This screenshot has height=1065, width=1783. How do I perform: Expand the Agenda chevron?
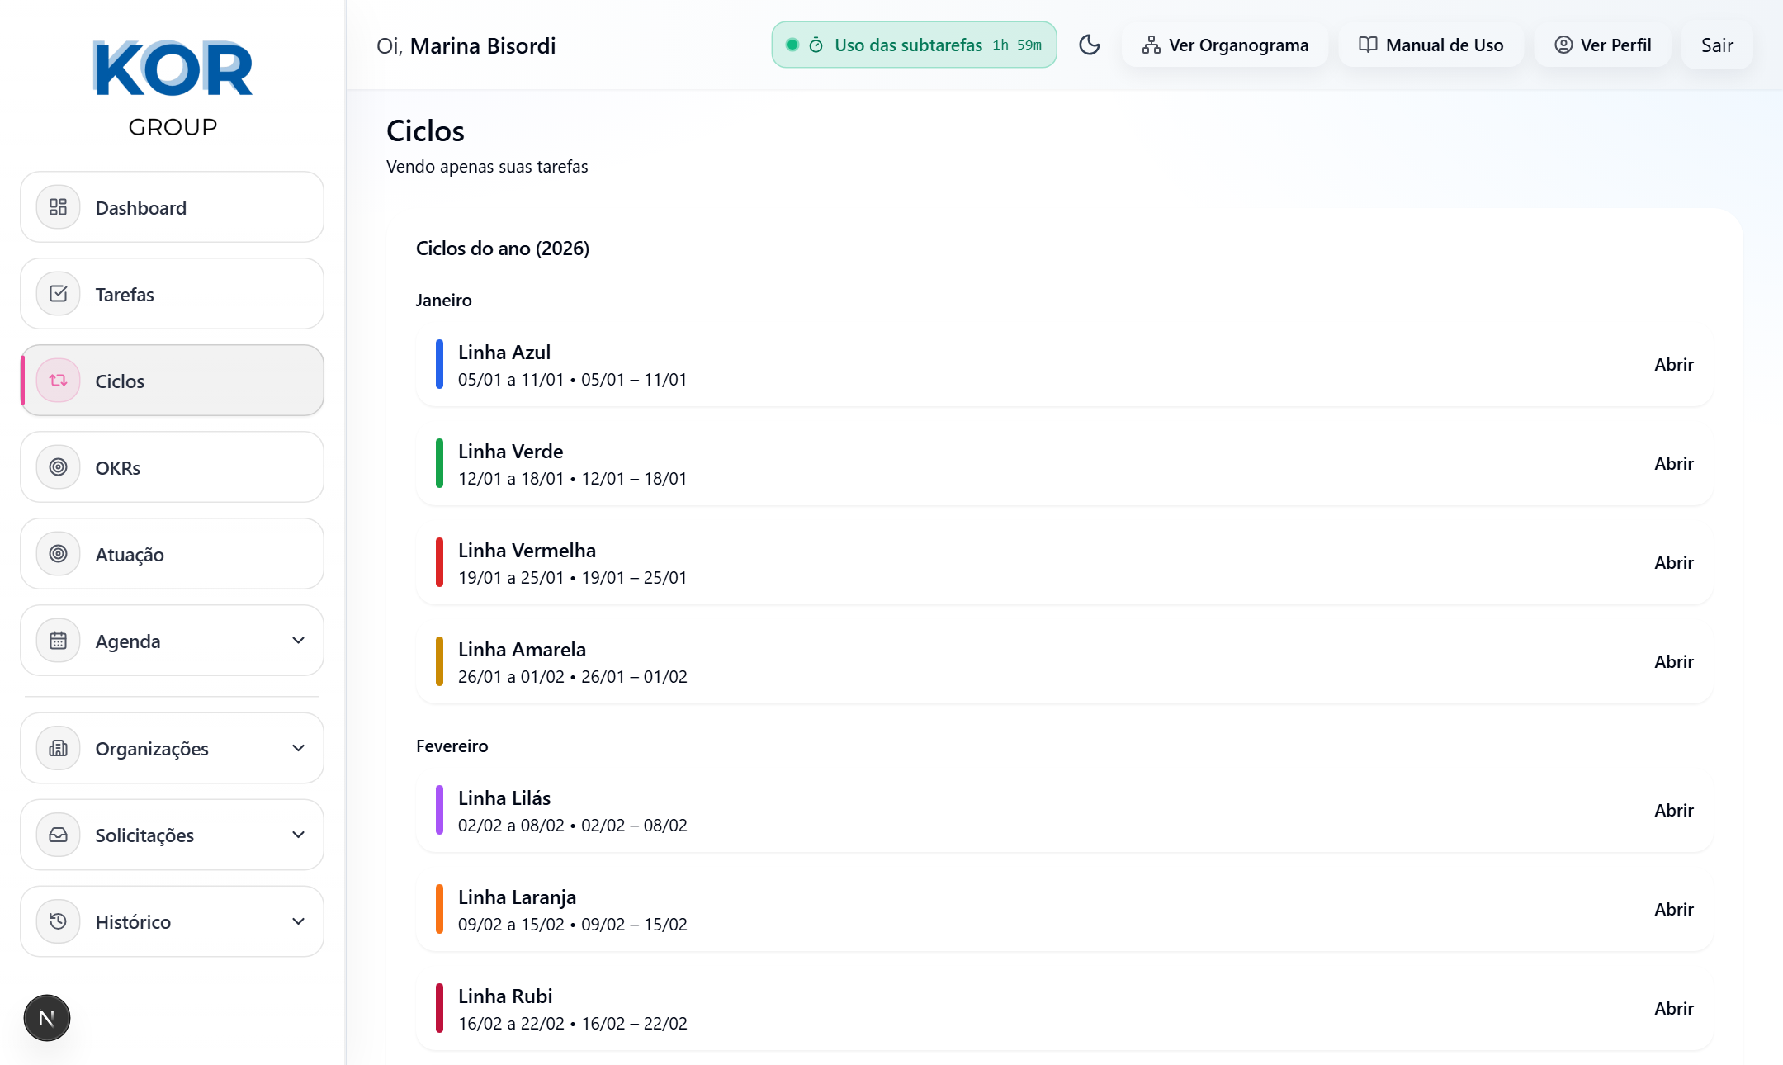click(298, 641)
